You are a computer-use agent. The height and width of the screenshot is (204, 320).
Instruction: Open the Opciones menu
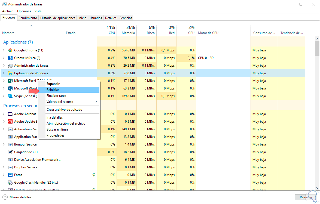(24, 11)
